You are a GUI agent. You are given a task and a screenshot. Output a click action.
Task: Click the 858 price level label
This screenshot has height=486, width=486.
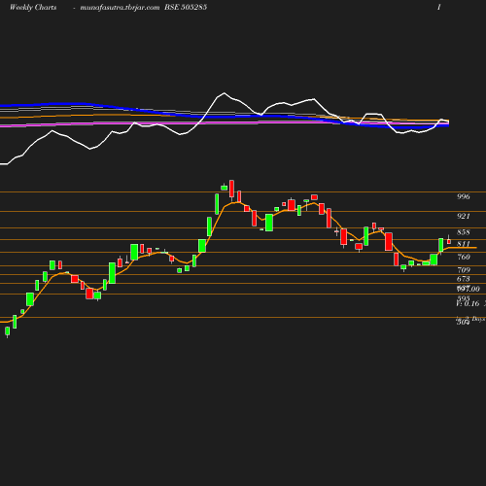coord(464,232)
